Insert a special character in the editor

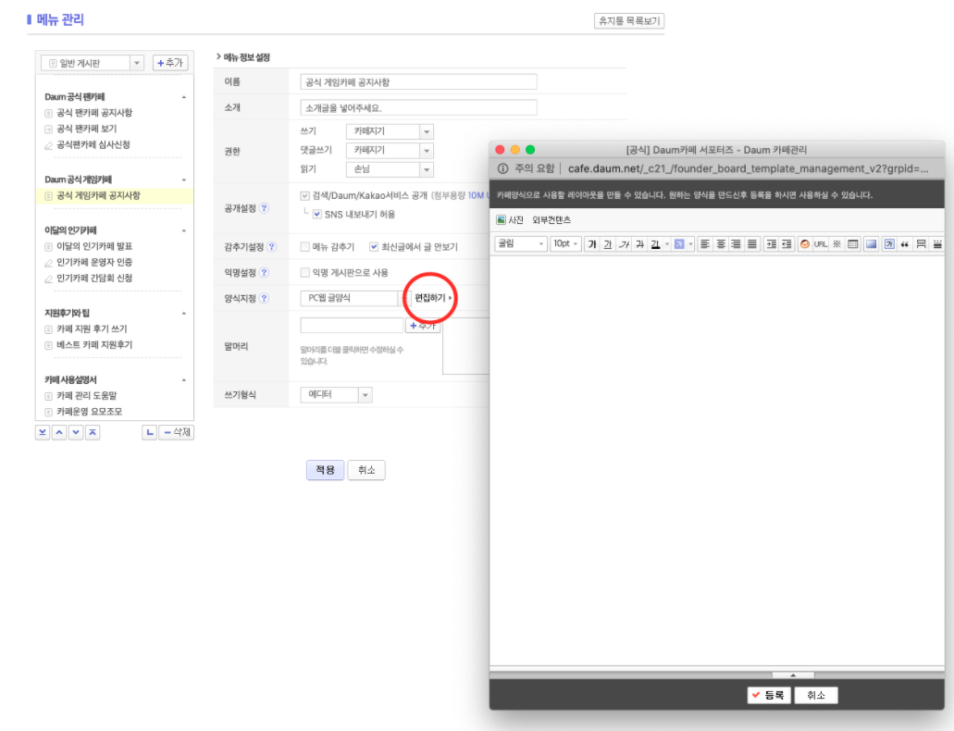click(836, 244)
